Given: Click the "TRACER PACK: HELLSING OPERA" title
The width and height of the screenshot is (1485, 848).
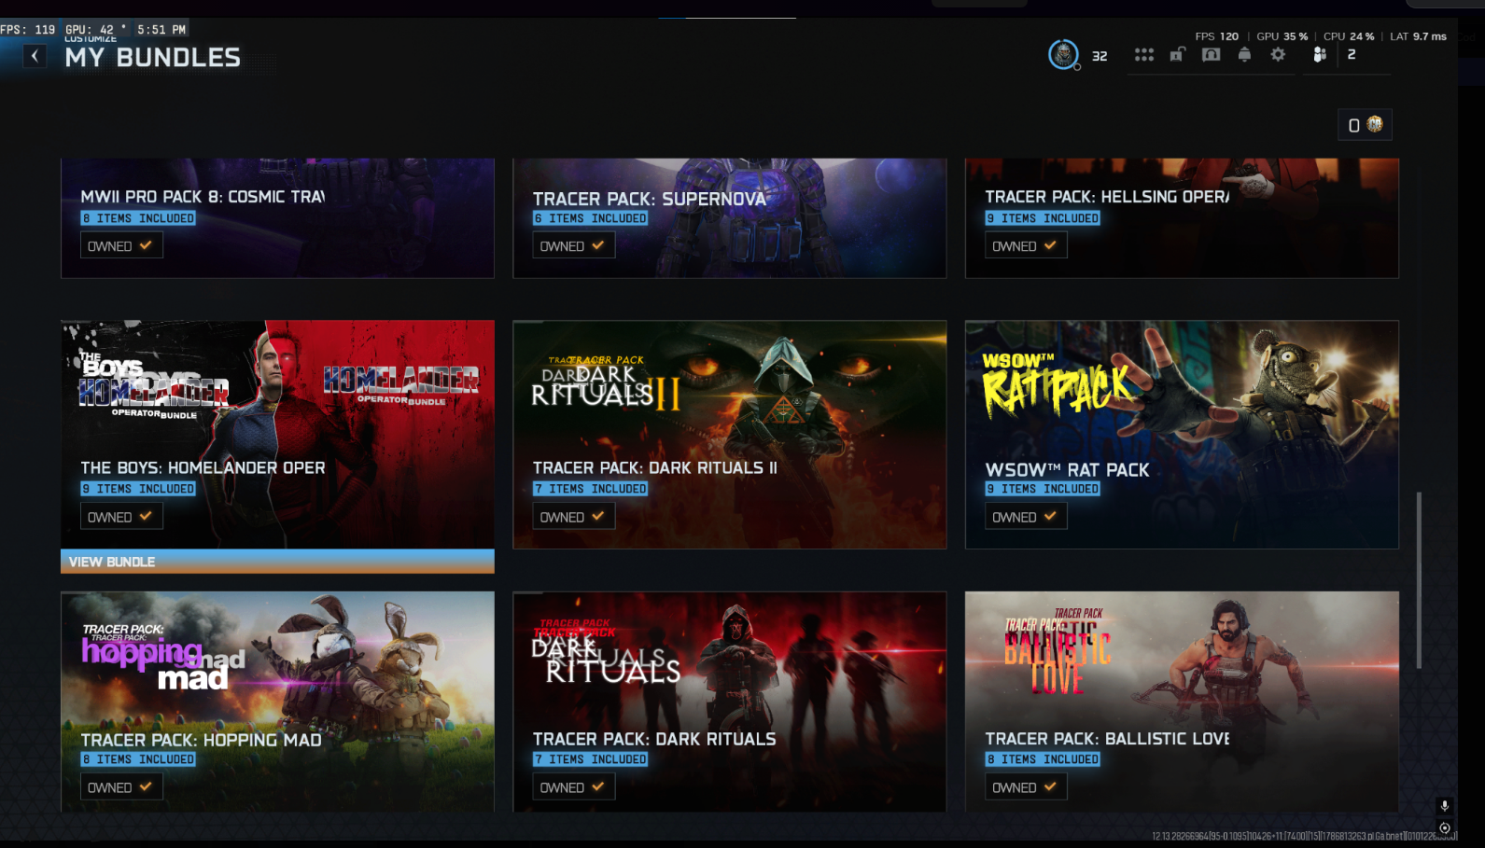Looking at the screenshot, I should point(1107,197).
